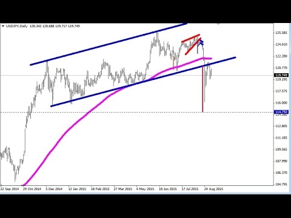Click the 29 Oct 2014 date label

tap(32, 189)
